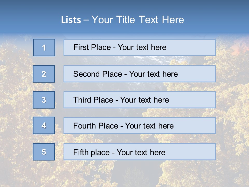Click "Your text here" in the First Place row

coord(142,47)
